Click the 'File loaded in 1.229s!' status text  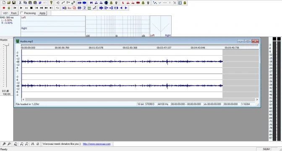pyautogui.click(x=27, y=104)
